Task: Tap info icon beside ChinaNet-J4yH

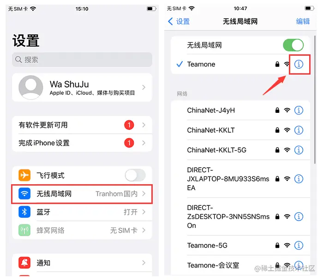Action: pos(299,111)
